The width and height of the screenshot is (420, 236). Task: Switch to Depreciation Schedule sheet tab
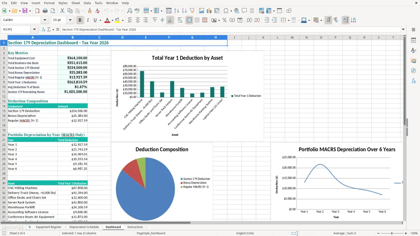pos(84,227)
